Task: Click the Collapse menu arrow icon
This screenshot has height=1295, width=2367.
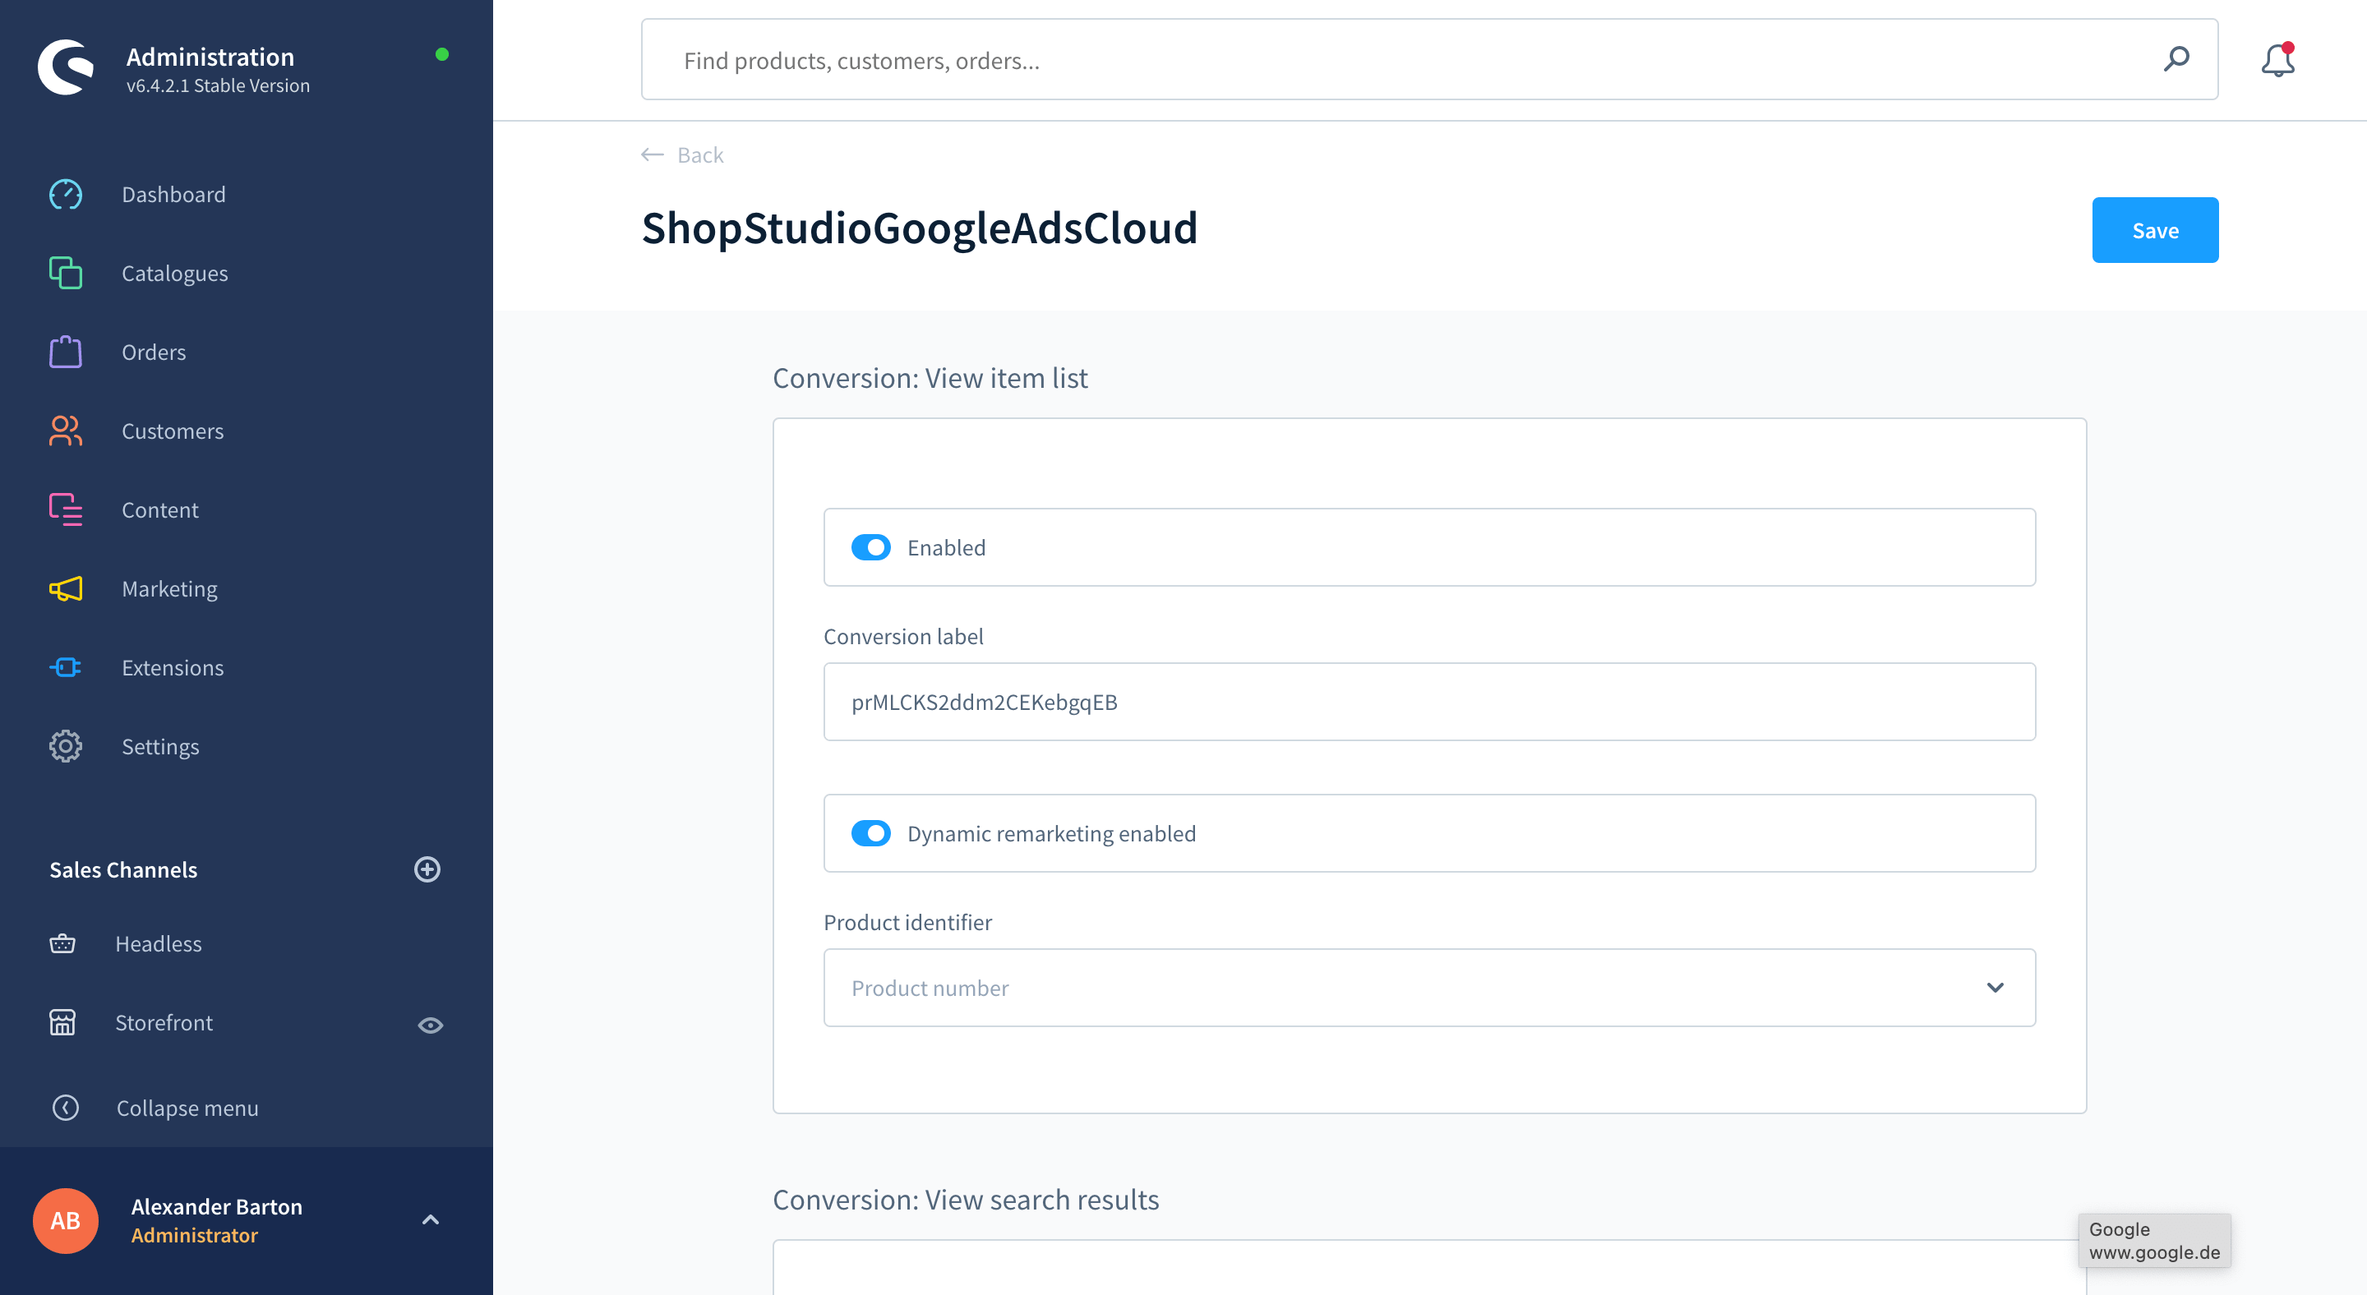Action: click(65, 1108)
